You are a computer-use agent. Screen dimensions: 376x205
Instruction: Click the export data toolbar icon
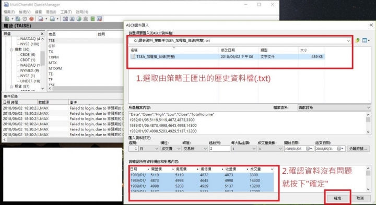(x=52, y=19)
